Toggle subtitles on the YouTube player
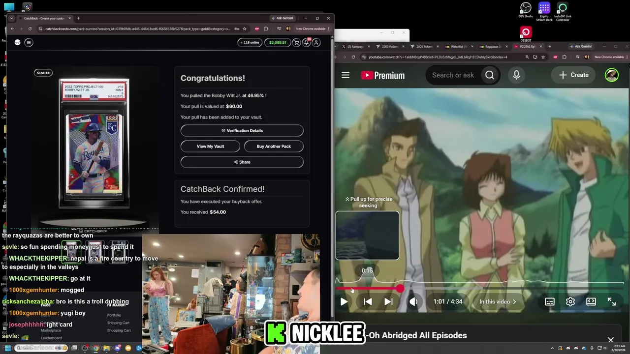This screenshot has height=354, width=630. pyautogui.click(x=550, y=302)
